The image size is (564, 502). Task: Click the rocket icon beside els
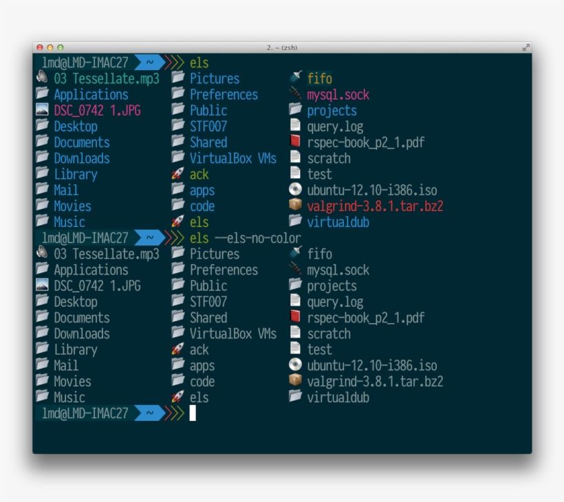(177, 222)
